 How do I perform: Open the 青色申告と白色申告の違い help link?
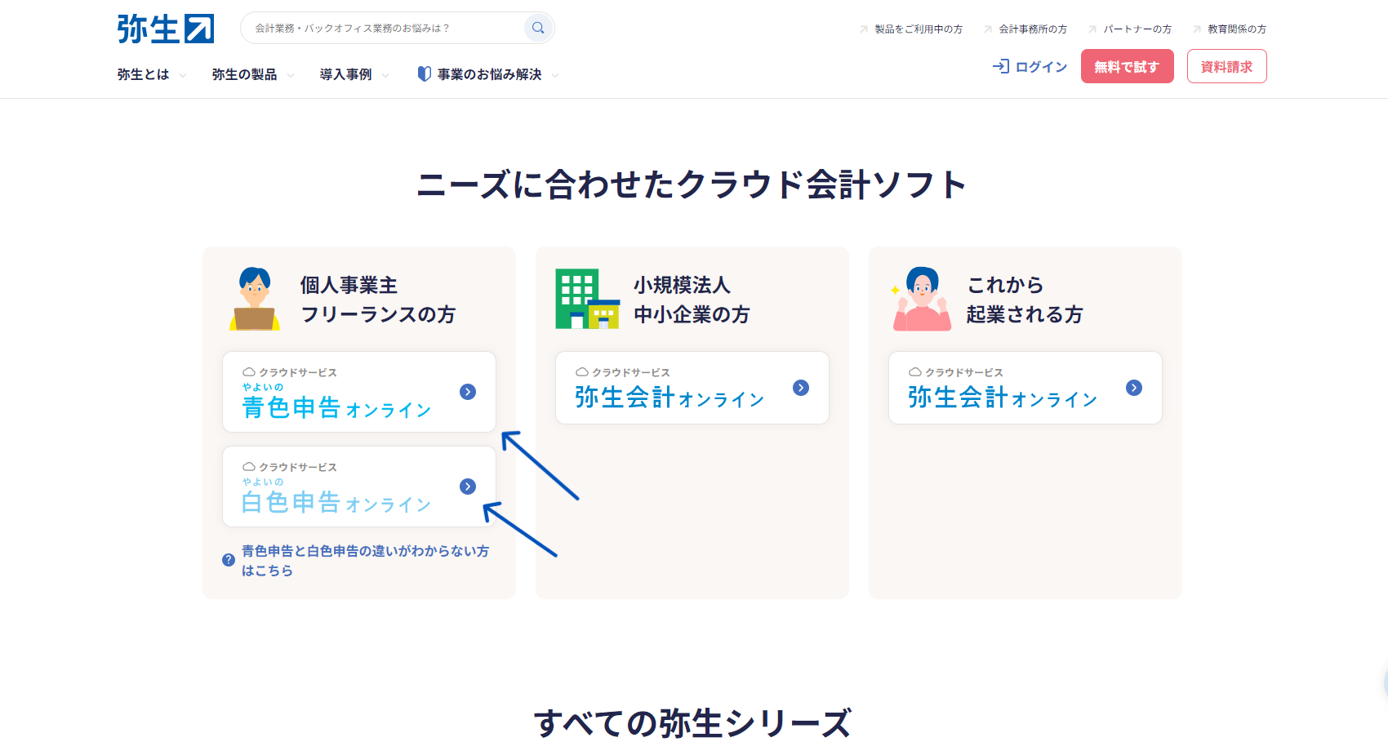[365, 561]
